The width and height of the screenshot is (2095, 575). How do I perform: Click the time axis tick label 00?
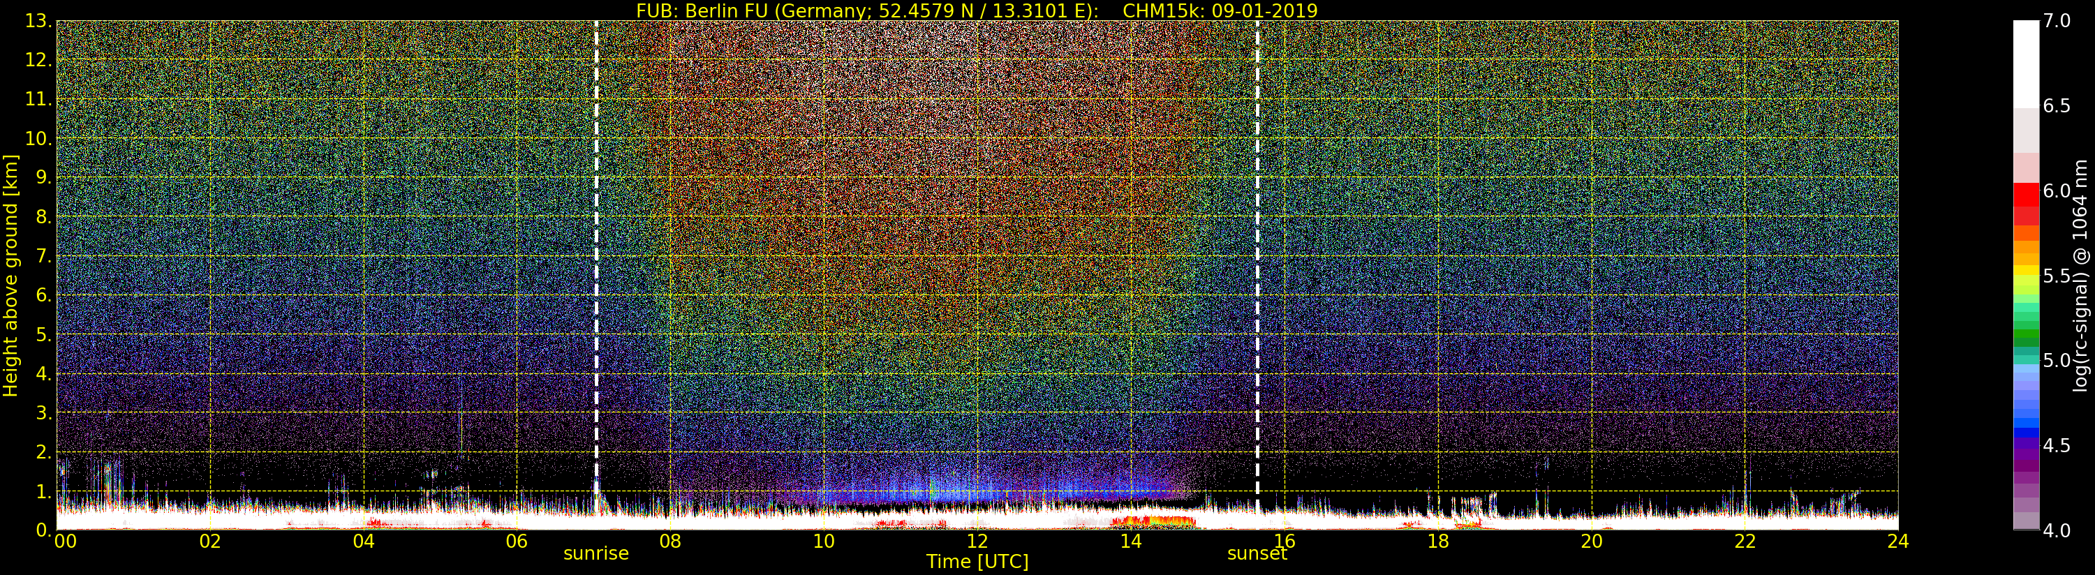point(65,541)
